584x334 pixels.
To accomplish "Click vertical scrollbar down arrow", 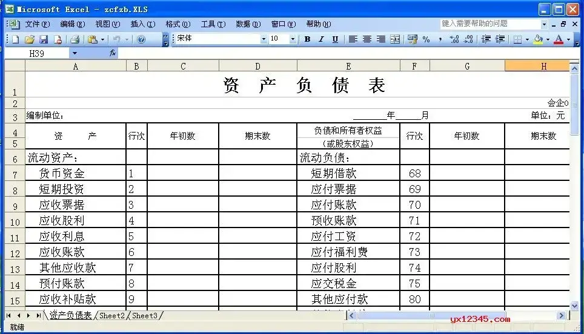I will tap(574, 306).
